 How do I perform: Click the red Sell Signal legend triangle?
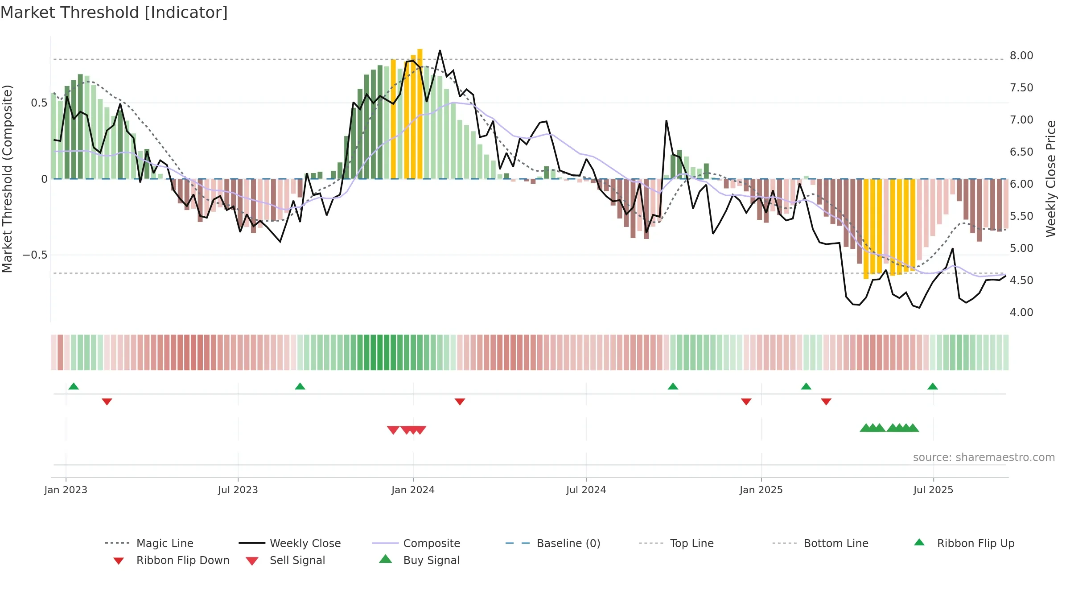252,561
